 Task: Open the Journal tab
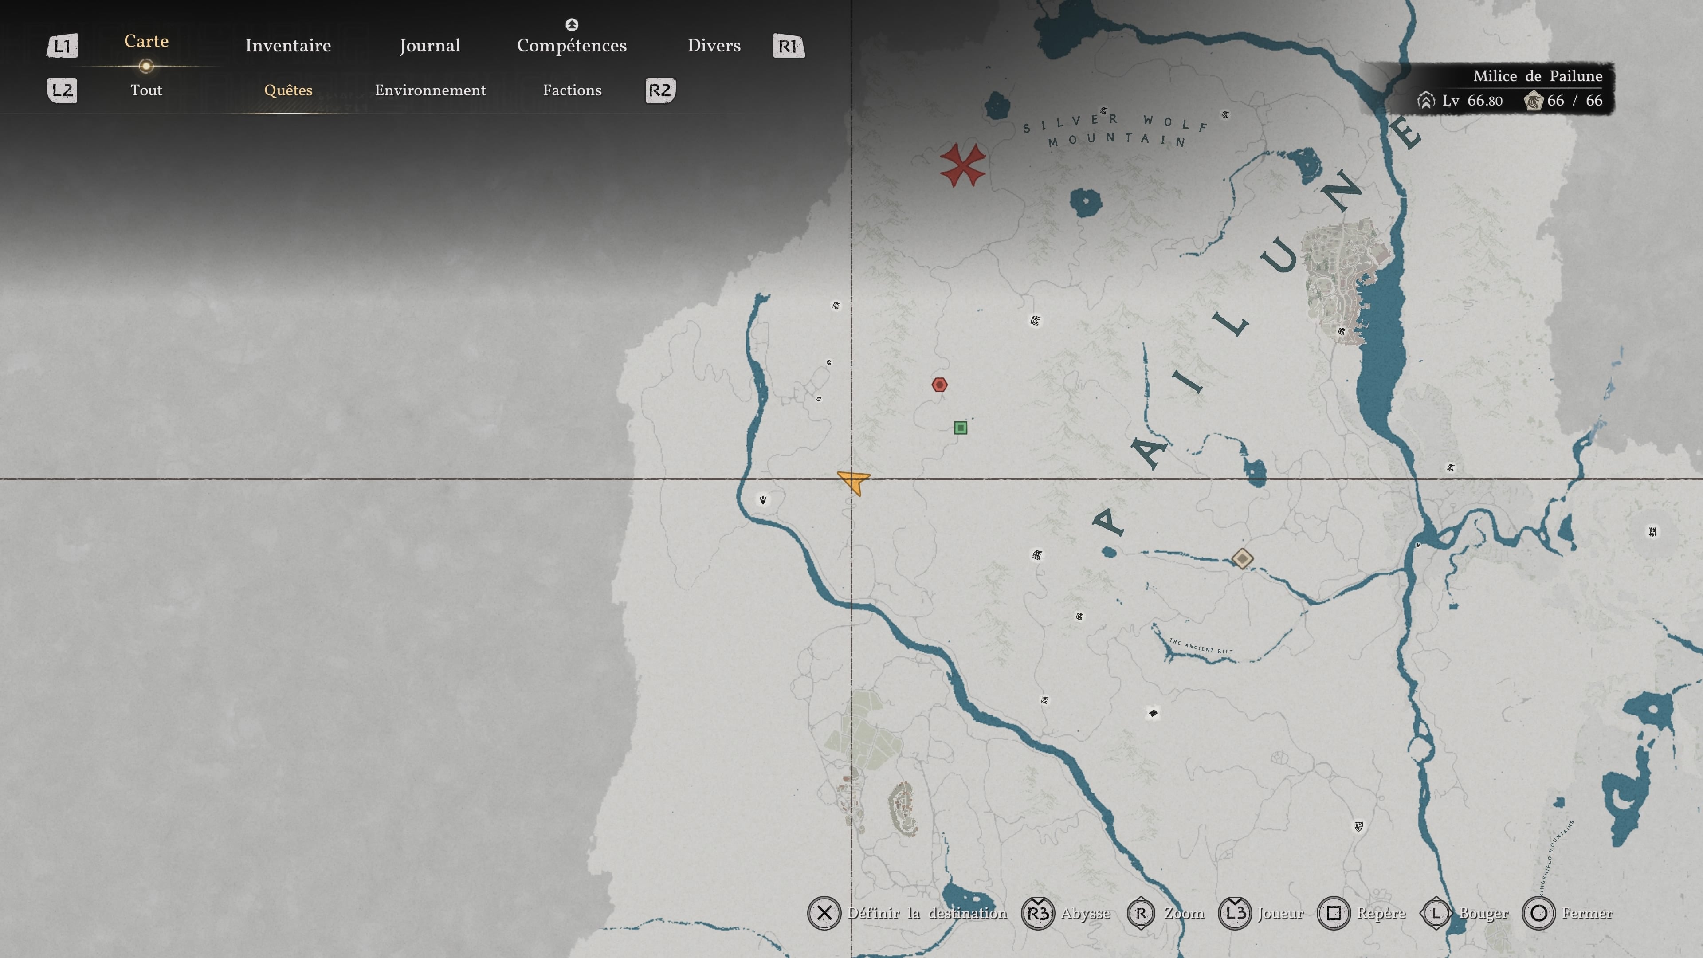click(430, 46)
